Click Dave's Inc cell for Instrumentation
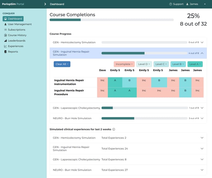The height and width of the screenshot is (178, 212). click(x=103, y=82)
